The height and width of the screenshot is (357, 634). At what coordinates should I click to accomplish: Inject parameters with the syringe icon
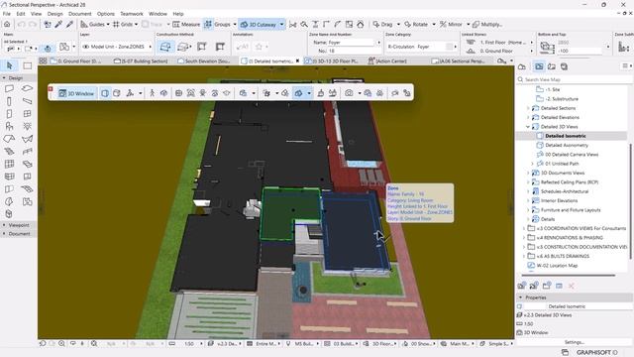[69, 24]
